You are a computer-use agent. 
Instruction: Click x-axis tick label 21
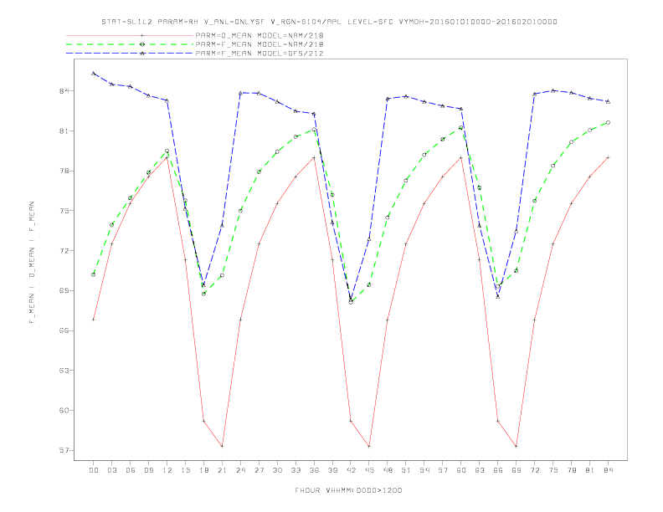[x=222, y=470]
